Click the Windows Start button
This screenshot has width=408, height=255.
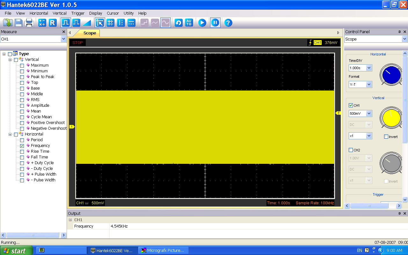(x=16, y=251)
